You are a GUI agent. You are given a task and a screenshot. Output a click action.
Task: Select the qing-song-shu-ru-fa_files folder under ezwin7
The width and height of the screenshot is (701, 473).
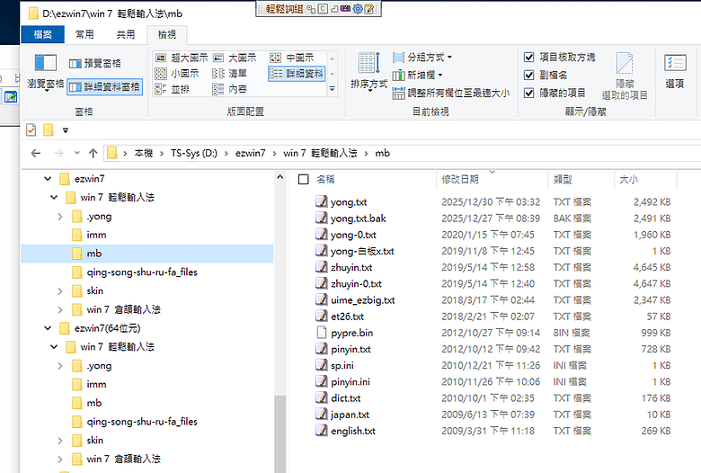pyautogui.click(x=142, y=272)
